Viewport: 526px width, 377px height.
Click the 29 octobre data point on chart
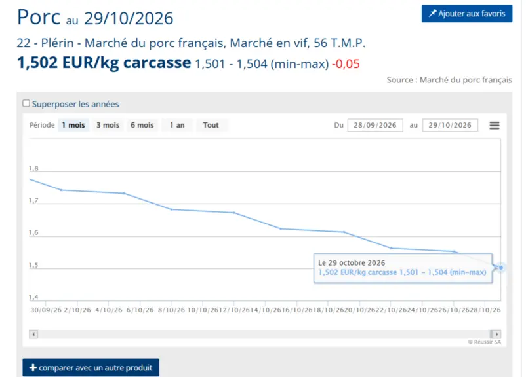click(500, 268)
